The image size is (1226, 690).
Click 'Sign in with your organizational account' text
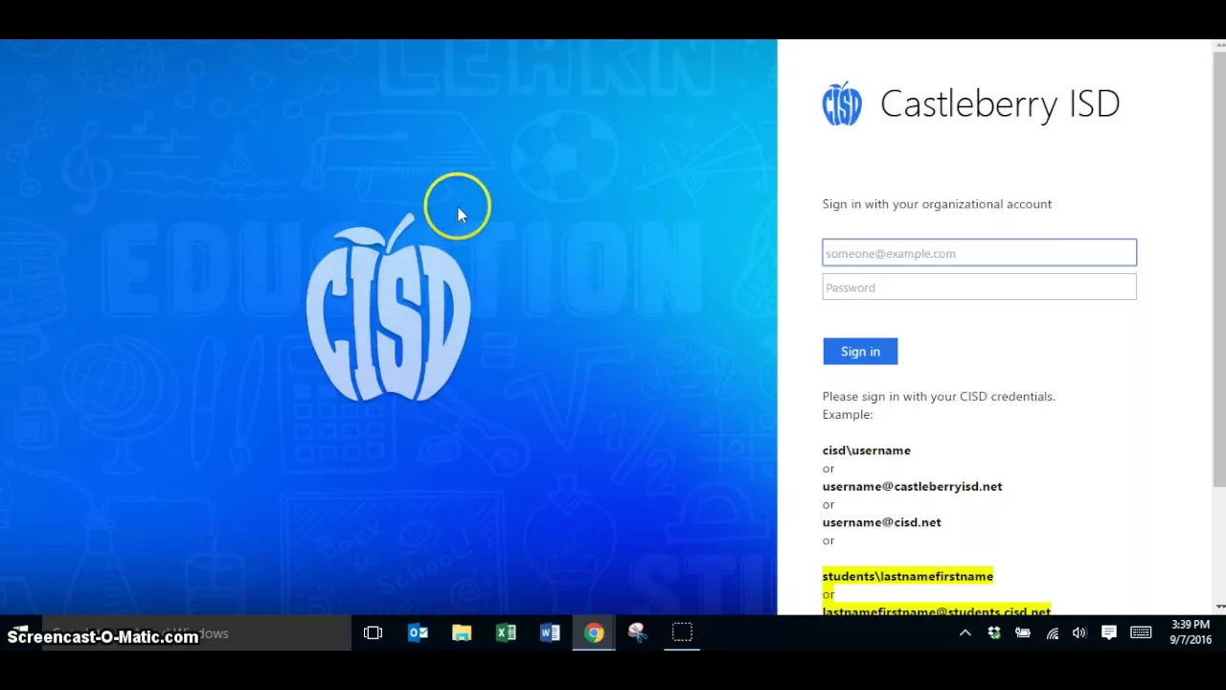tap(937, 204)
